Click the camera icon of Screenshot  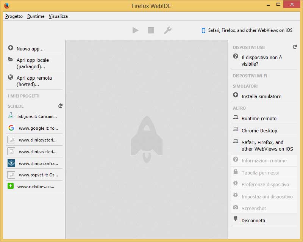(236, 207)
